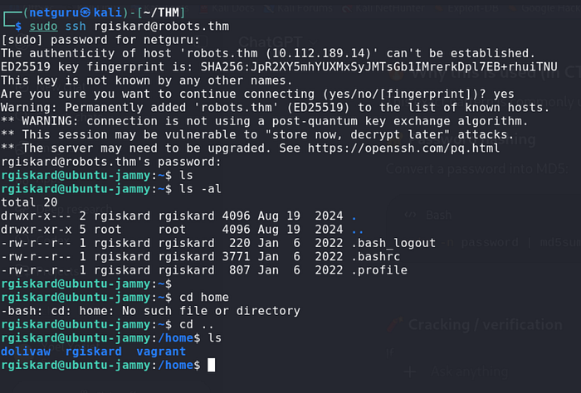581x393 pixels.
Task: Click the blue rgiskard directory in the /home listing
Action: pyautogui.click(x=93, y=352)
